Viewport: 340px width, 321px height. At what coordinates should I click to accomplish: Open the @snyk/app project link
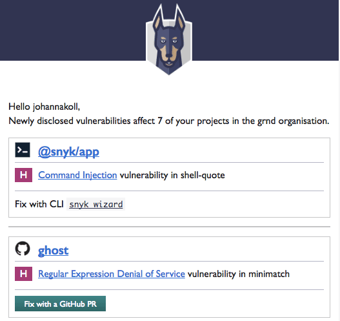click(68, 152)
